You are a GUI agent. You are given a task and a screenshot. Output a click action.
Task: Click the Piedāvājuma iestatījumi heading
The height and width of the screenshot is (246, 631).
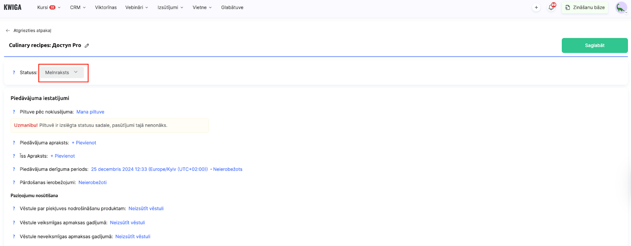40,98
